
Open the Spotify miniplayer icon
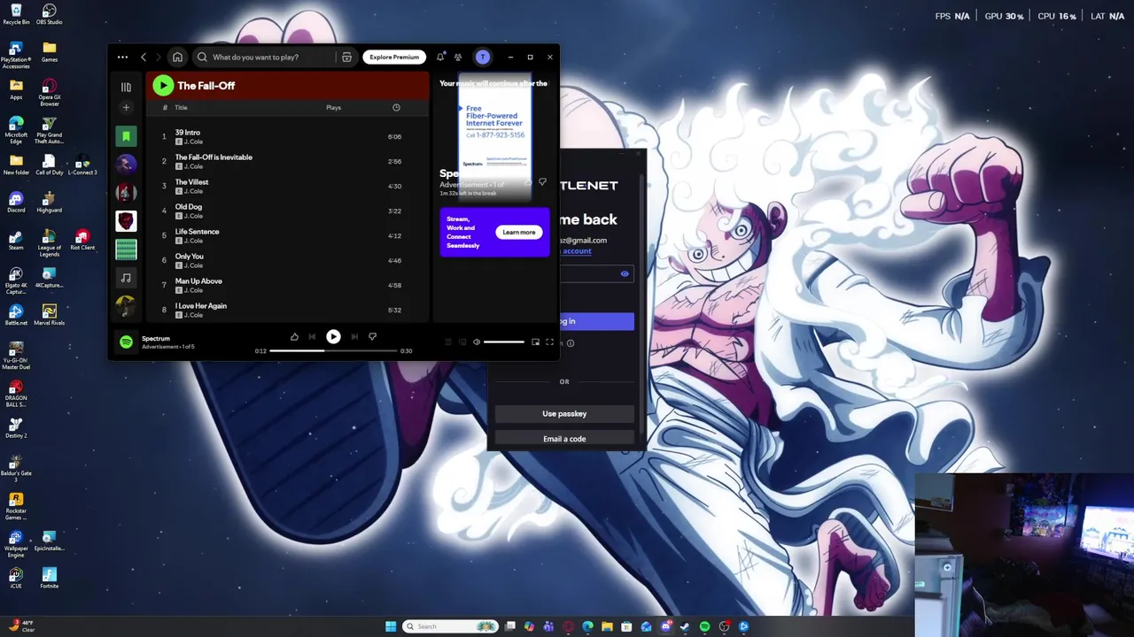coord(535,342)
